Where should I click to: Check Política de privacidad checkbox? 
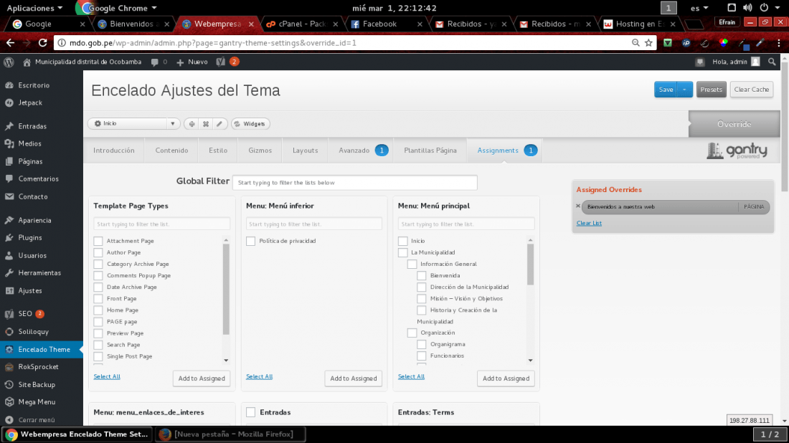coord(250,241)
